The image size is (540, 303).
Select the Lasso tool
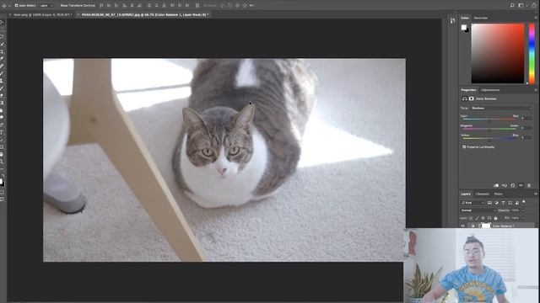pos(2,37)
